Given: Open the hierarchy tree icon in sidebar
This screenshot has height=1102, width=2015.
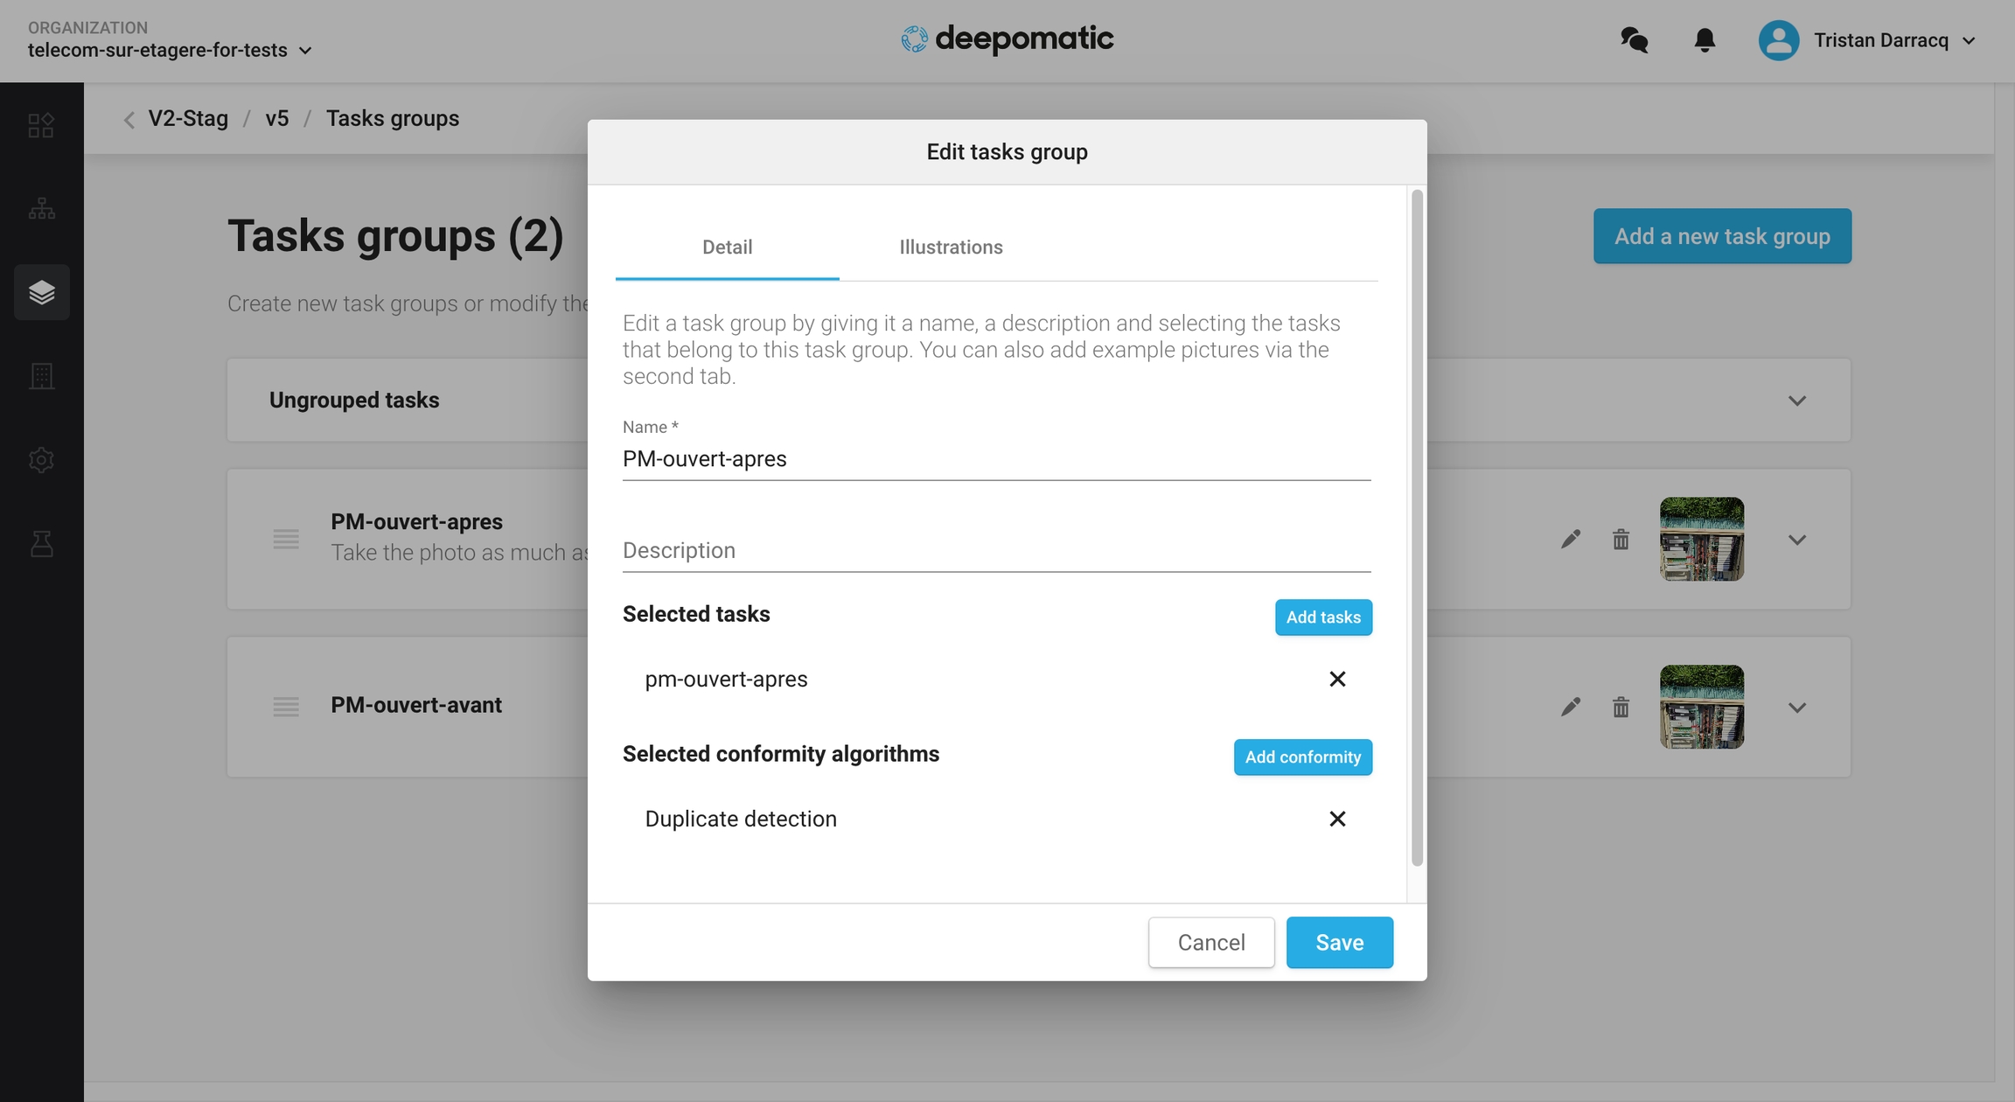Looking at the screenshot, I should tap(42, 209).
